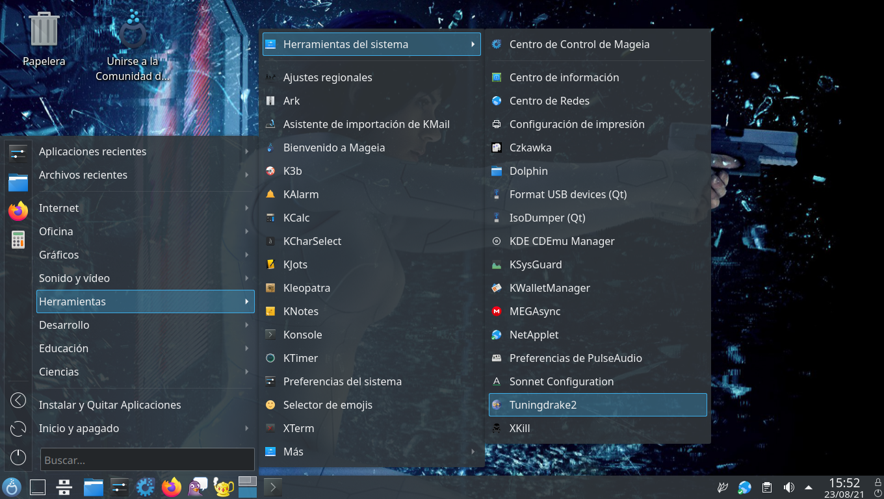884x499 pixels.
Task: Expand Aplicaciones recientes category
Action: (x=146, y=151)
